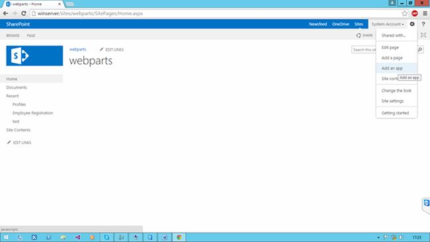Click the browser address bar
The width and height of the screenshot is (430, 242).
click(x=215, y=13)
